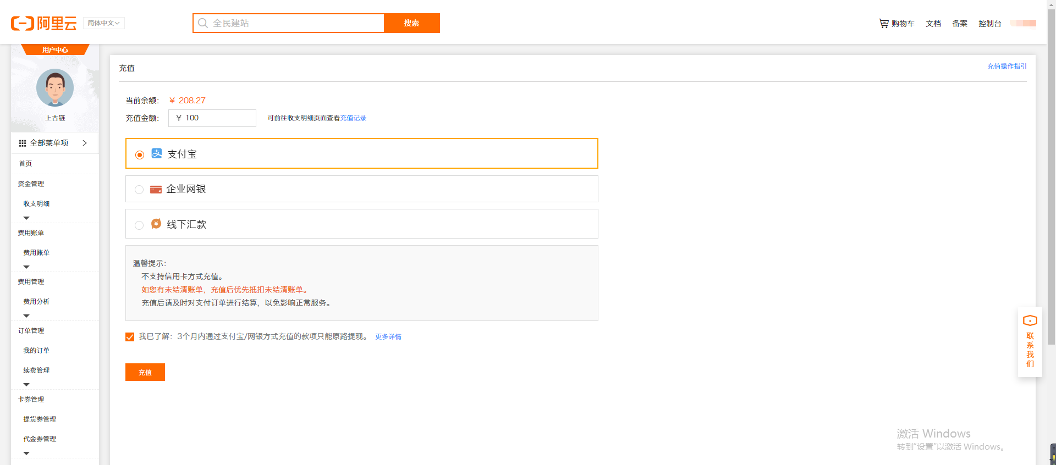Image resolution: width=1056 pixels, height=465 pixels.
Task: Uncheck the 我已了解 agreement checkbox
Action: coord(130,337)
